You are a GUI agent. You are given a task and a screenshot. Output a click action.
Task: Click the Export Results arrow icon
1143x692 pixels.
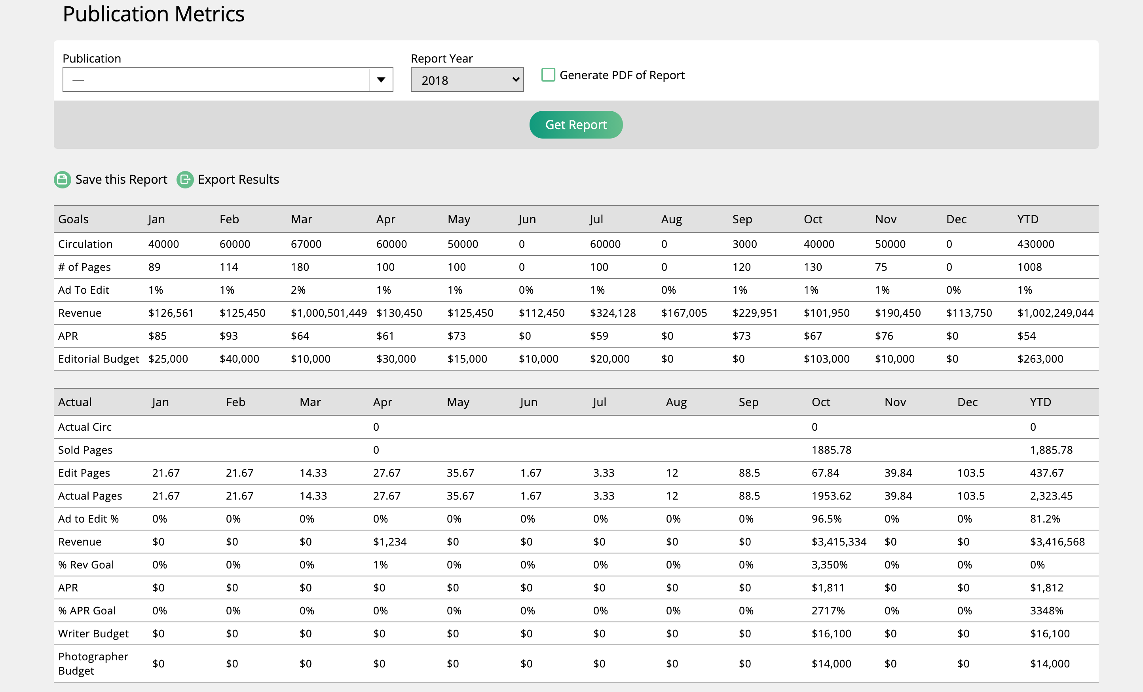point(184,180)
